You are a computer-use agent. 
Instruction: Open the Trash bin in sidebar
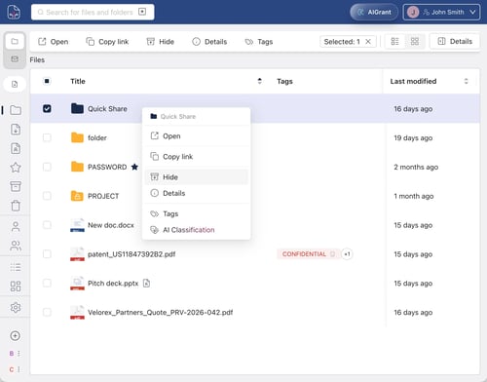pos(16,206)
